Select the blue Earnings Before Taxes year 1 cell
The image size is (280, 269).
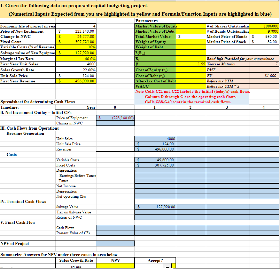[x=155, y=176]
